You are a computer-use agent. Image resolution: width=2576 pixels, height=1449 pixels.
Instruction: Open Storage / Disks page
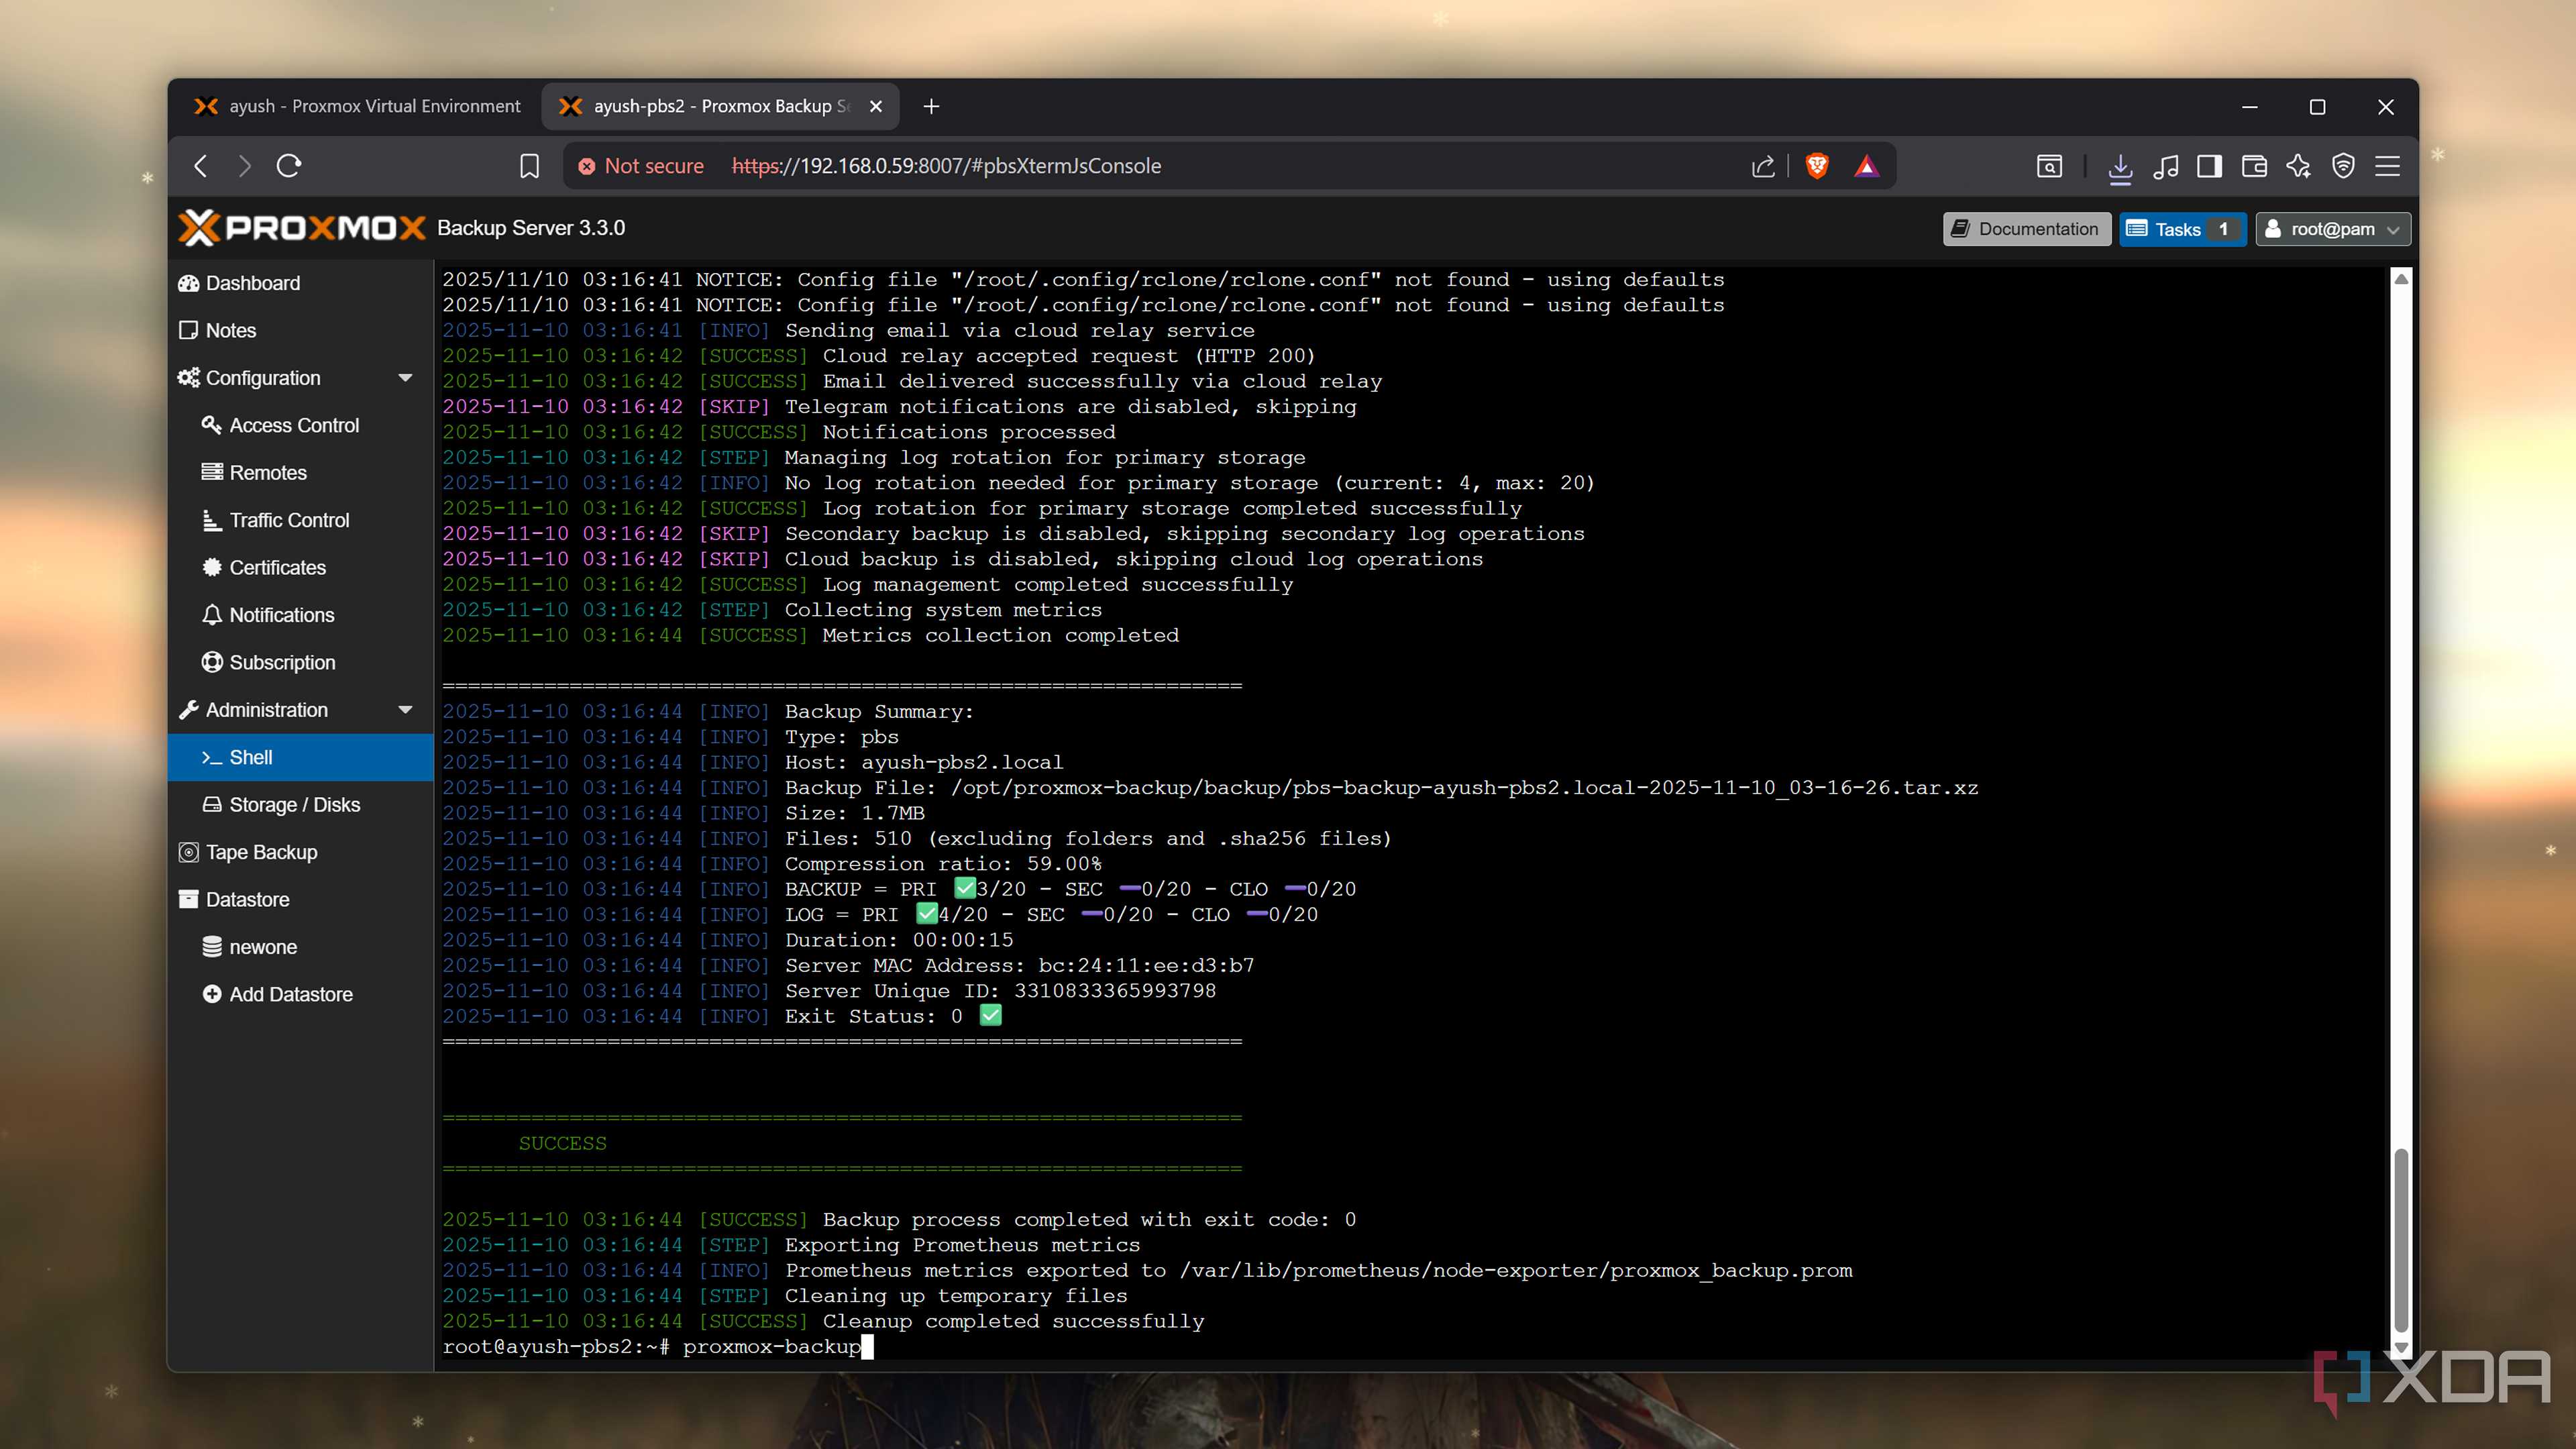pos(300,805)
